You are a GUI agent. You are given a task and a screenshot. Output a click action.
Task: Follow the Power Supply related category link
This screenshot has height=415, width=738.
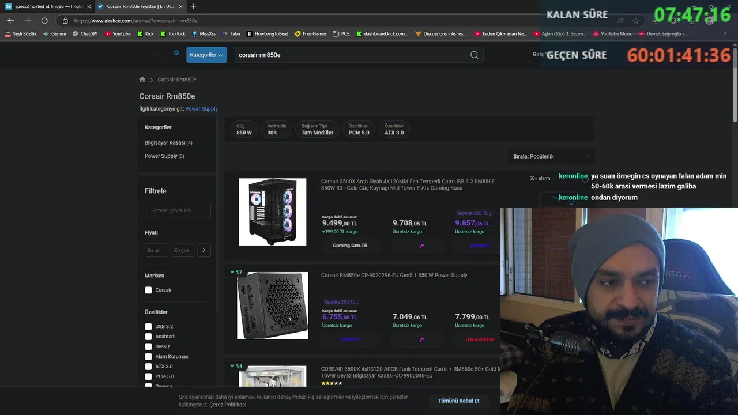(201, 108)
